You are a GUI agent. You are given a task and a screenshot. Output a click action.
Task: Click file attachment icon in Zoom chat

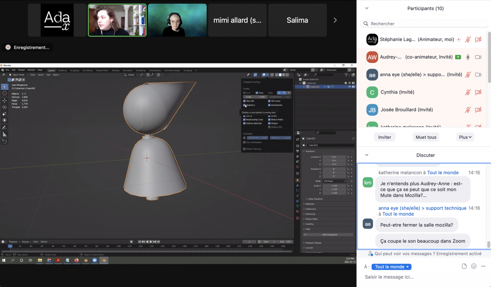click(464, 266)
